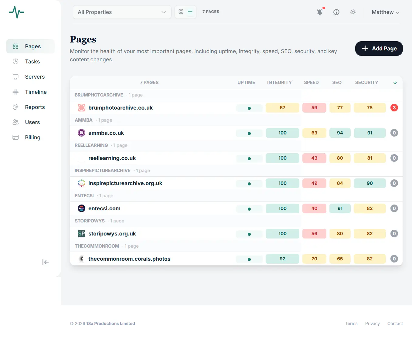
Task: Click inspirepicturearchive security score 90
Action: tap(370, 183)
